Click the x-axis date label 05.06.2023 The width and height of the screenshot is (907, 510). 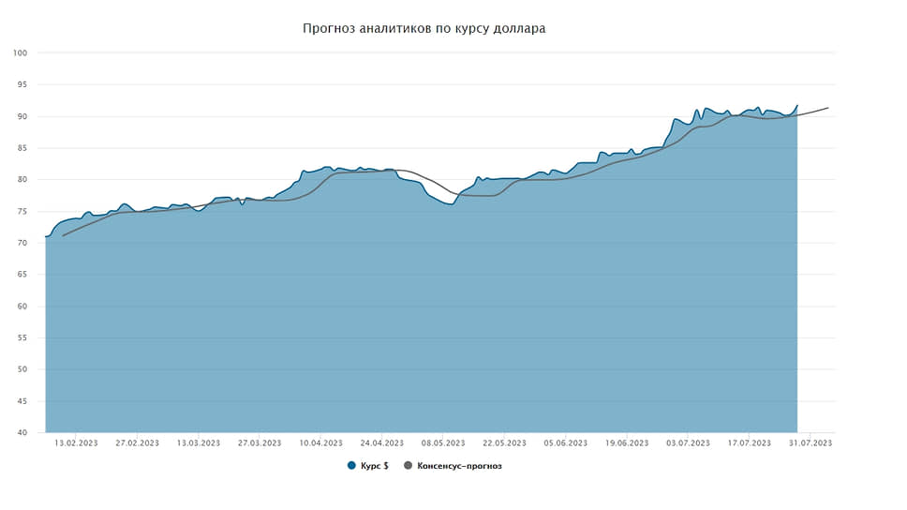[566, 442]
